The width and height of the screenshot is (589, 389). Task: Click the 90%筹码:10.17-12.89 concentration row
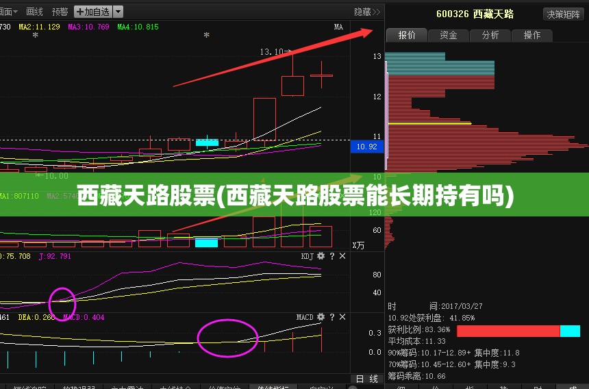click(454, 353)
